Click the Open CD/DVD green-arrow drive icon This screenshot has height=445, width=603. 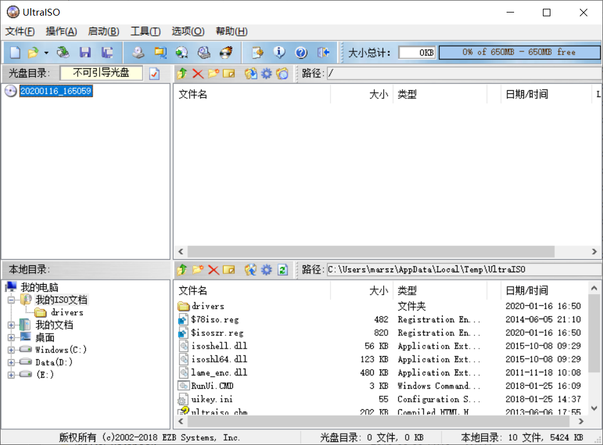click(x=63, y=53)
